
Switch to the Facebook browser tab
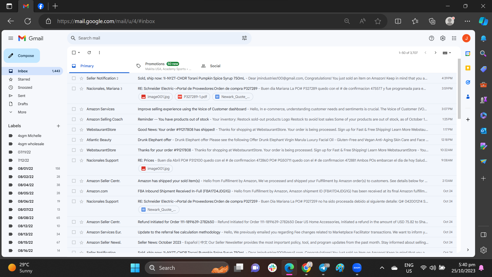click(x=41, y=6)
